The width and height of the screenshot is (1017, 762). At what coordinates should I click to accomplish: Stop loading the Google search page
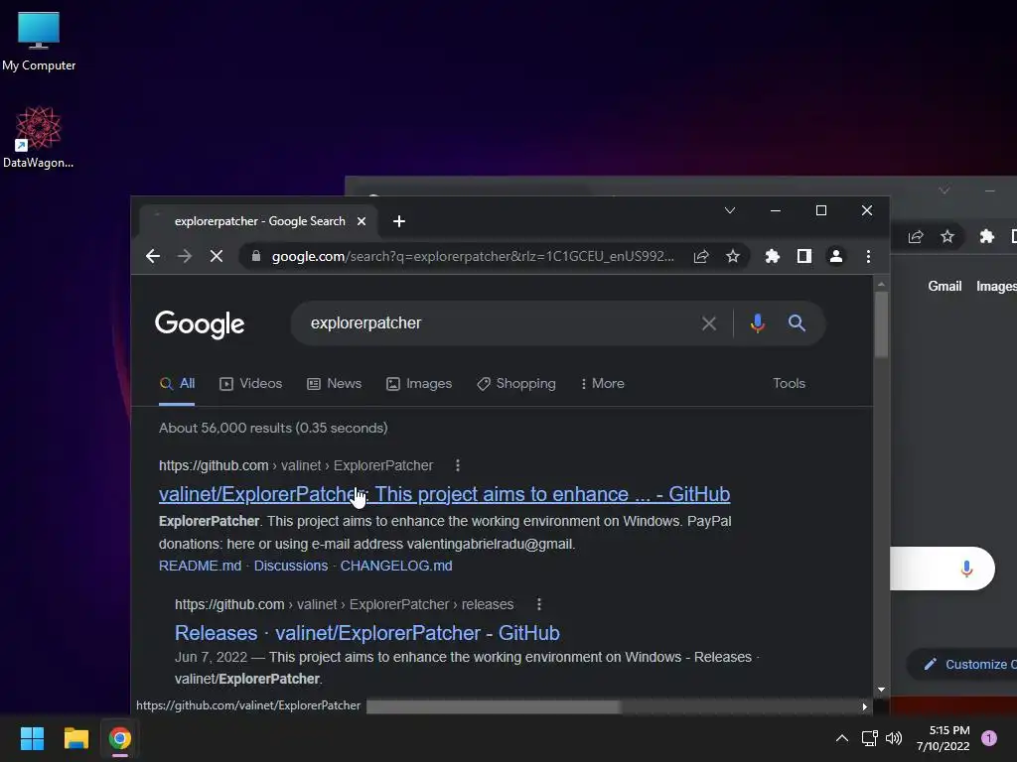tap(217, 257)
